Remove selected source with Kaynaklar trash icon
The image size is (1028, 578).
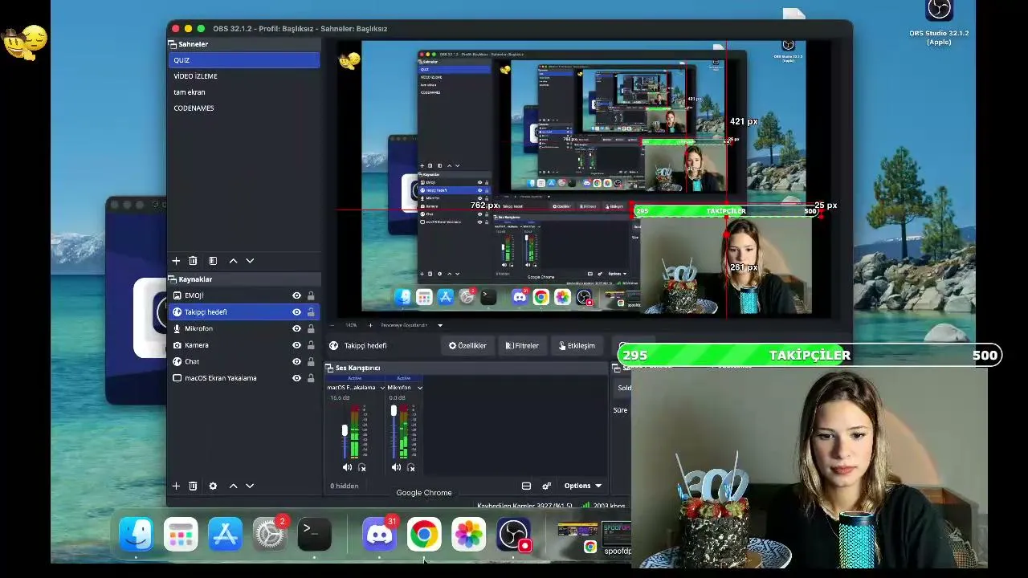(193, 486)
